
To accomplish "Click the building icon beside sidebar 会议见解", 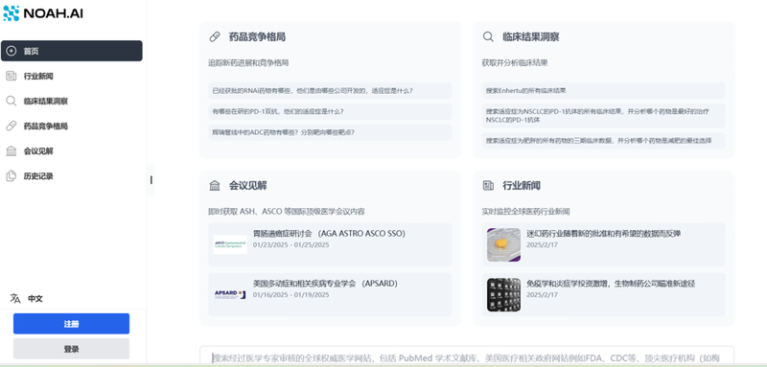I will (11, 151).
